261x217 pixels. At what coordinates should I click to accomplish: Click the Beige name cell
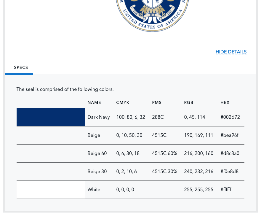click(94, 135)
